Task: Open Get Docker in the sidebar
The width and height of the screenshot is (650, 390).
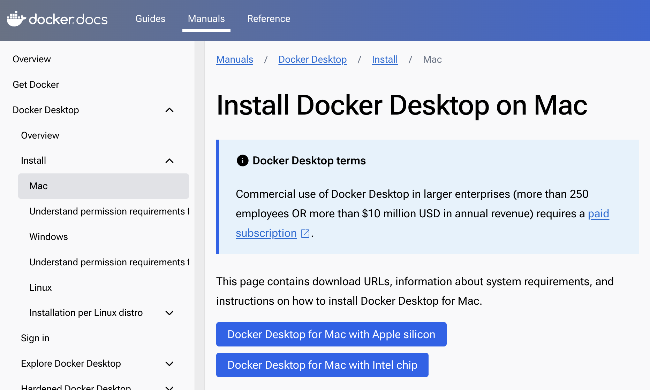Action: 36,85
